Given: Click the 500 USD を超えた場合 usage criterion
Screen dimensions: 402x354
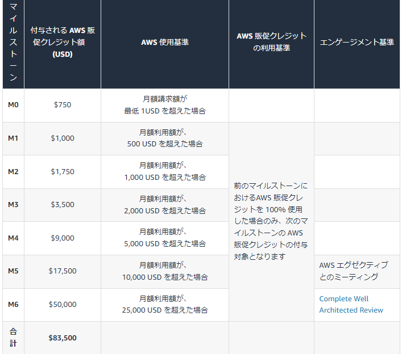Looking at the screenshot, I should pyautogui.click(x=165, y=144).
